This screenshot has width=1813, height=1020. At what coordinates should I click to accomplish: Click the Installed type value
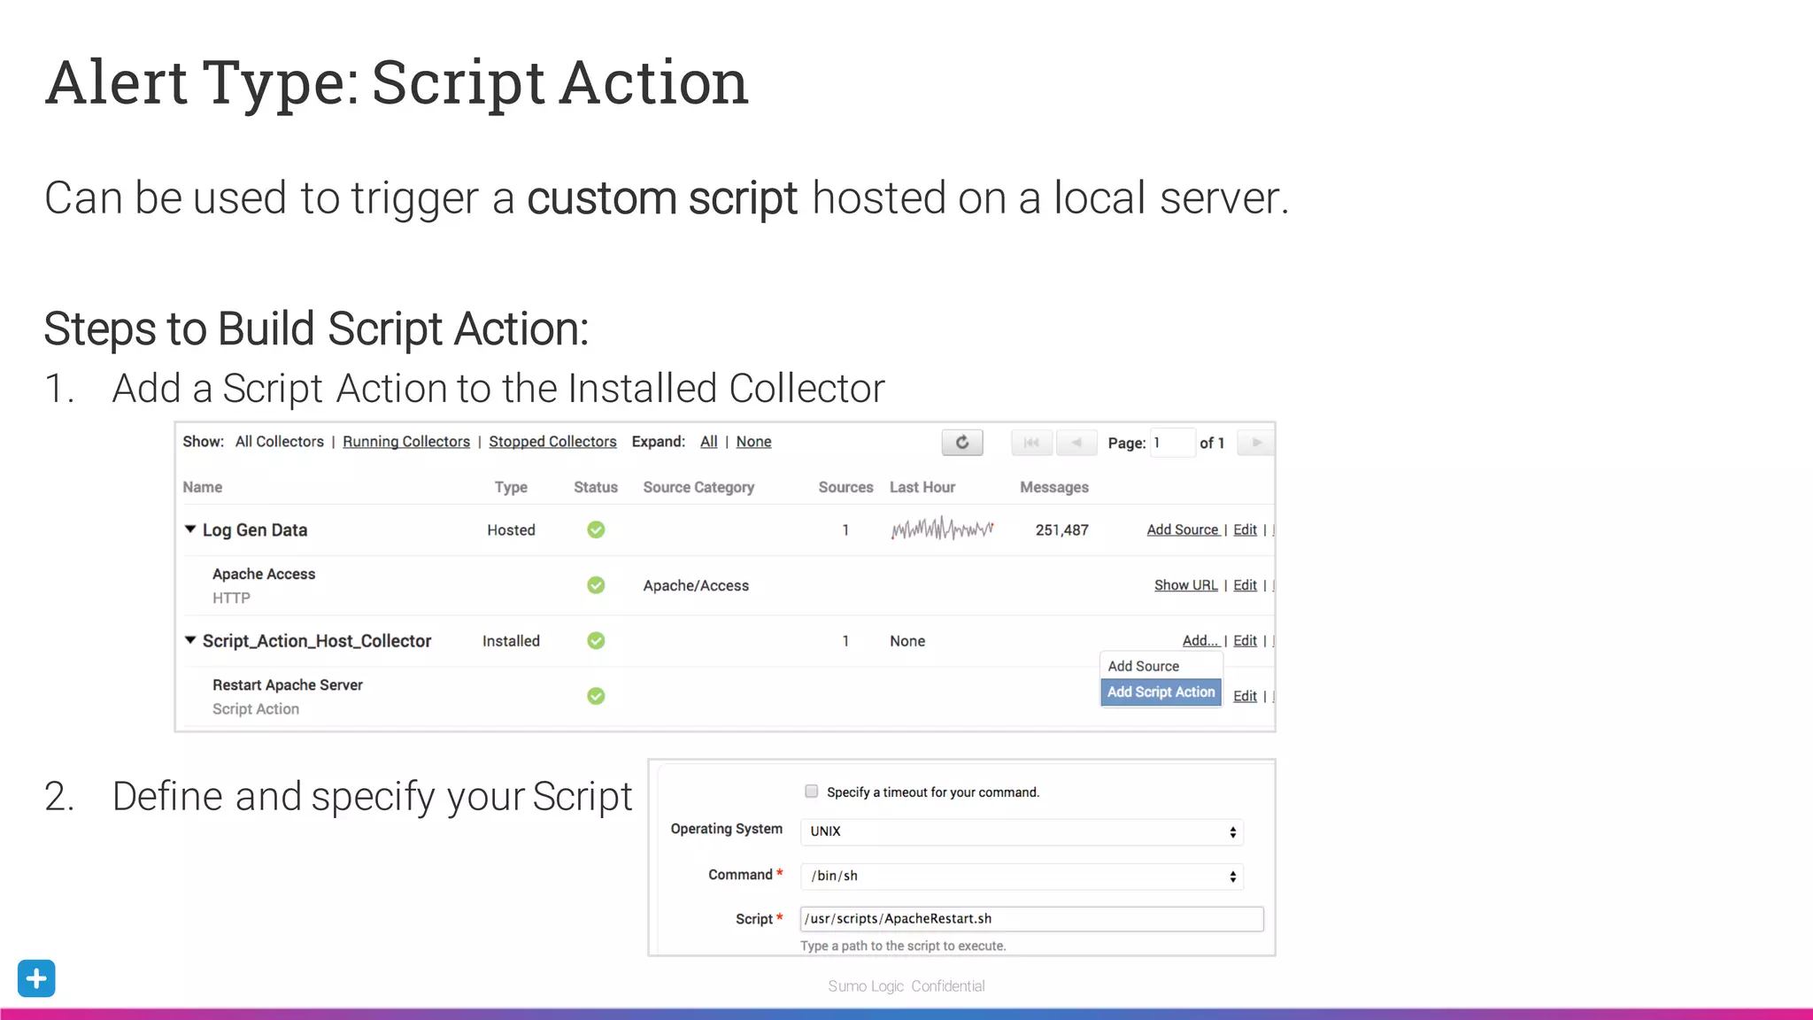point(511,640)
